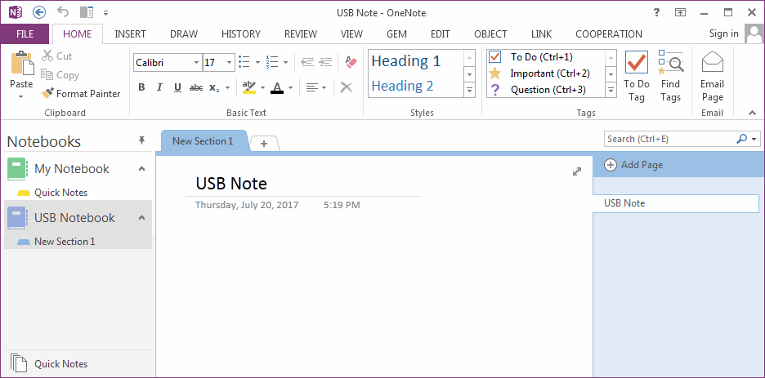The width and height of the screenshot is (765, 378).
Task: Toggle bold formatting
Action: tap(141, 87)
